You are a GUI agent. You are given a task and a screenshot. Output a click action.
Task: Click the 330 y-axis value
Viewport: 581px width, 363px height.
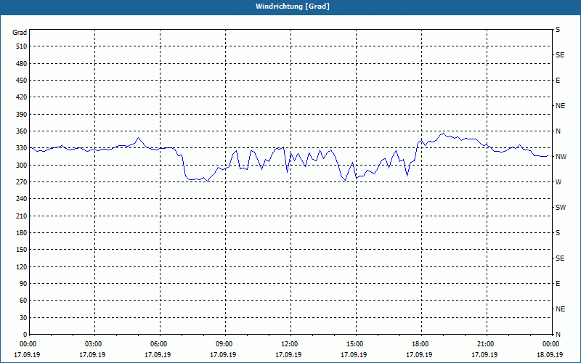[x=22, y=148]
